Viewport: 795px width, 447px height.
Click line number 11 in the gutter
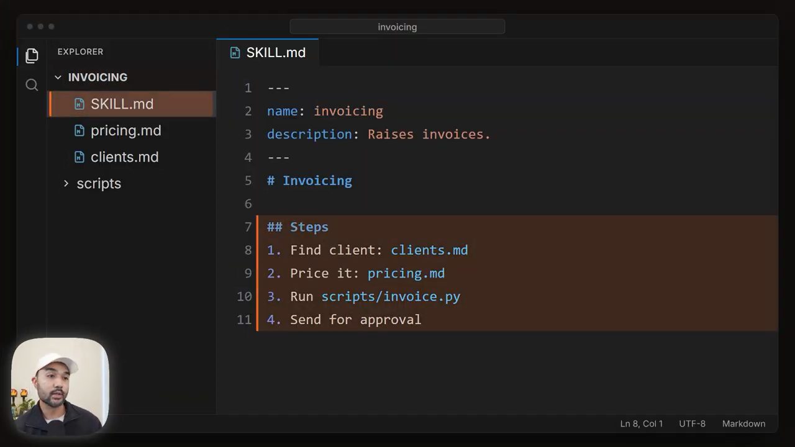click(x=244, y=320)
